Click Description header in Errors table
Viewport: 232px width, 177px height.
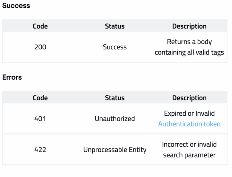point(189,98)
